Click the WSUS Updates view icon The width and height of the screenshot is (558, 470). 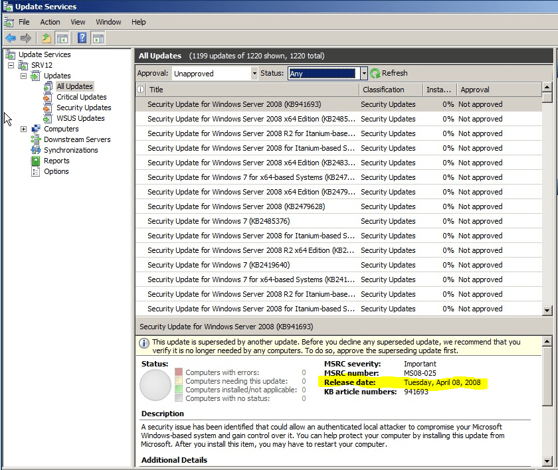(x=48, y=118)
